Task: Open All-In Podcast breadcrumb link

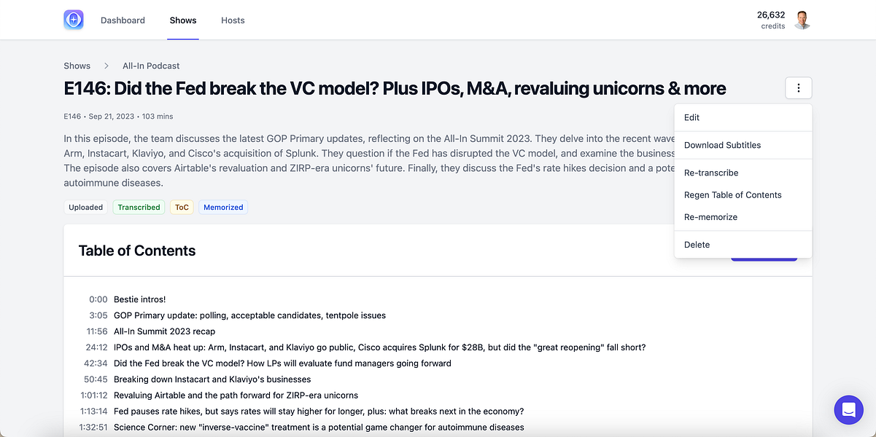Action: coord(151,66)
